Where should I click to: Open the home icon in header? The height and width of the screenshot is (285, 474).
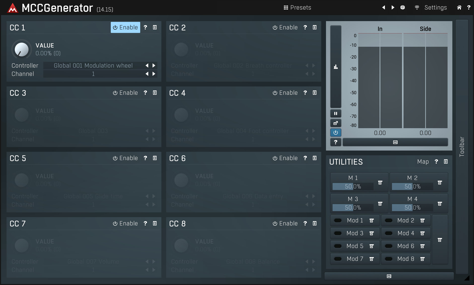pos(459,8)
